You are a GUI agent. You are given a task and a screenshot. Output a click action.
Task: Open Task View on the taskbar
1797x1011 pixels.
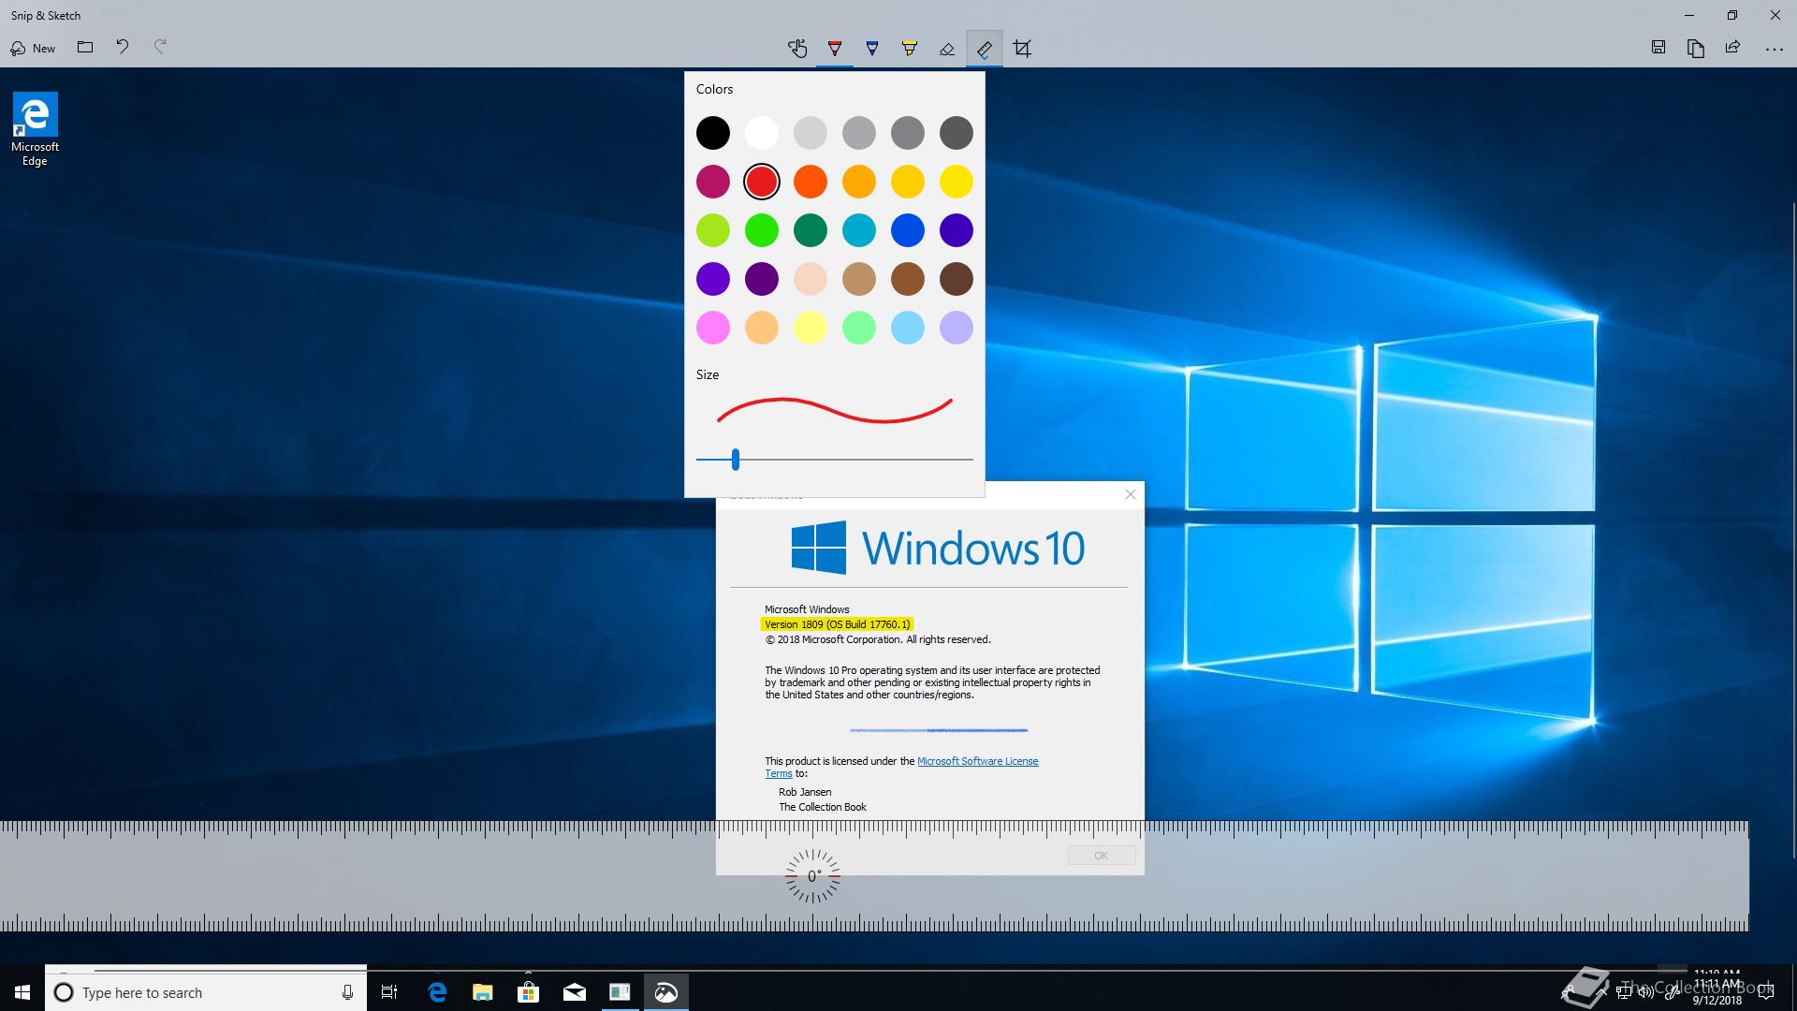coord(389,992)
